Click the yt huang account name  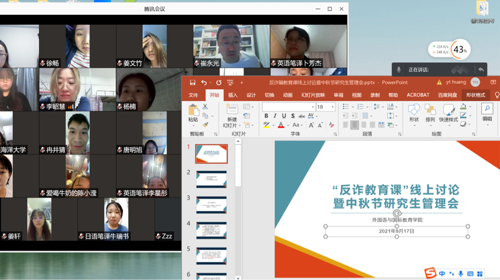coord(456,83)
